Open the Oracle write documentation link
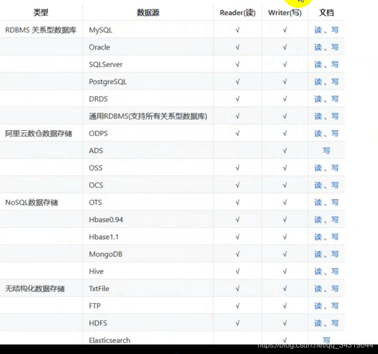Image resolution: width=378 pixels, height=354 pixels. click(x=335, y=47)
